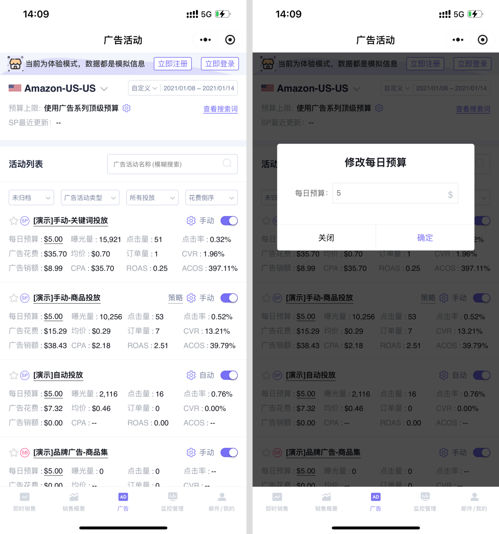Confirm the daily budget with 确定 button
Screen dimensions: 499x534
coord(425,238)
